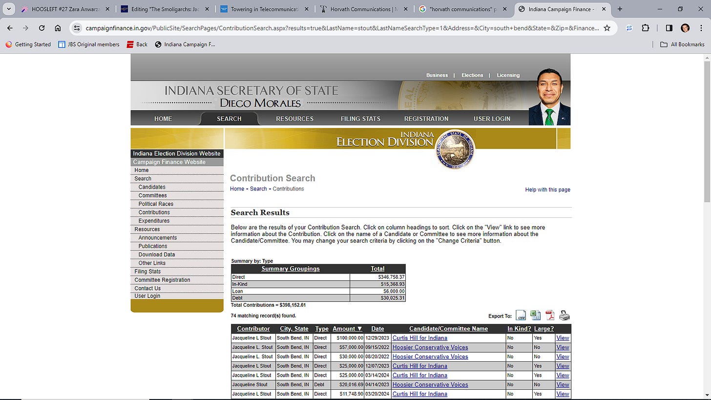
Task: Open USER LOGIN navigation item
Action: [x=492, y=119]
